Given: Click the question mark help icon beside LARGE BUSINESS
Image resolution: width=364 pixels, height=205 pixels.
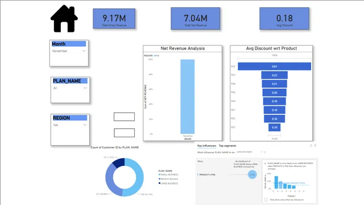Looking at the screenshot, I should coord(265,152).
